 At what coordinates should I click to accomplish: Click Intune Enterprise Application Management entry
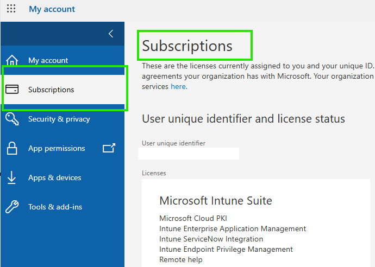233,228
